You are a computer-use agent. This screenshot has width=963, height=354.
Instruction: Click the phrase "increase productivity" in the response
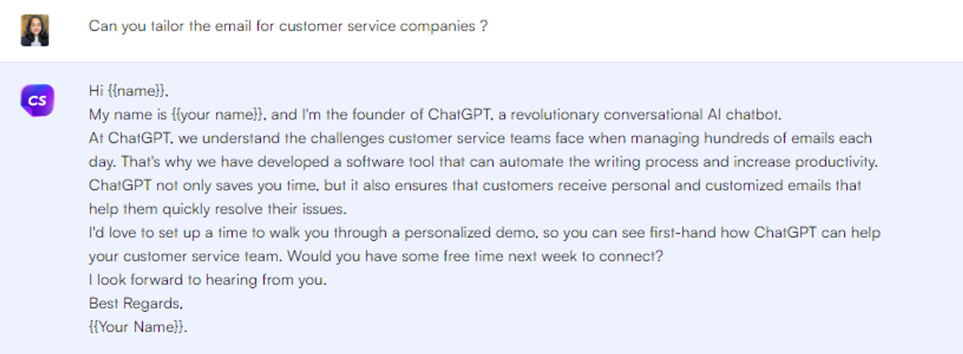[x=805, y=162]
